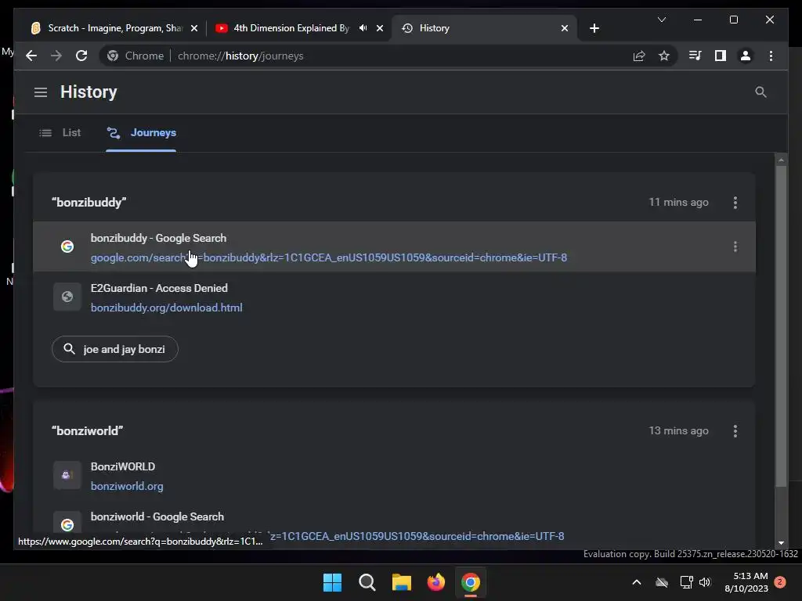Open the notification badge showing 2
This screenshot has width=802, height=601.
tap(780, 581)
